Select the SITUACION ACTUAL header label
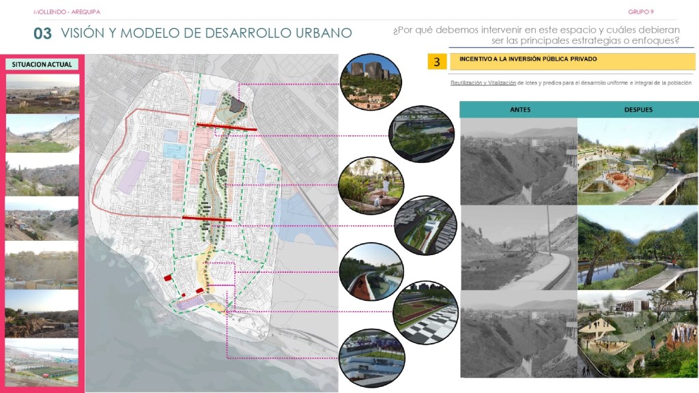Screen dimensions: 699x393 pyautogui.click(x=42, y=64)
